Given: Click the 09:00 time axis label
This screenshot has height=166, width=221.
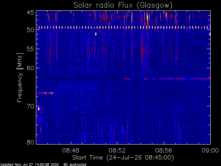Looking at the screenshot, I should tap(210, 151).
